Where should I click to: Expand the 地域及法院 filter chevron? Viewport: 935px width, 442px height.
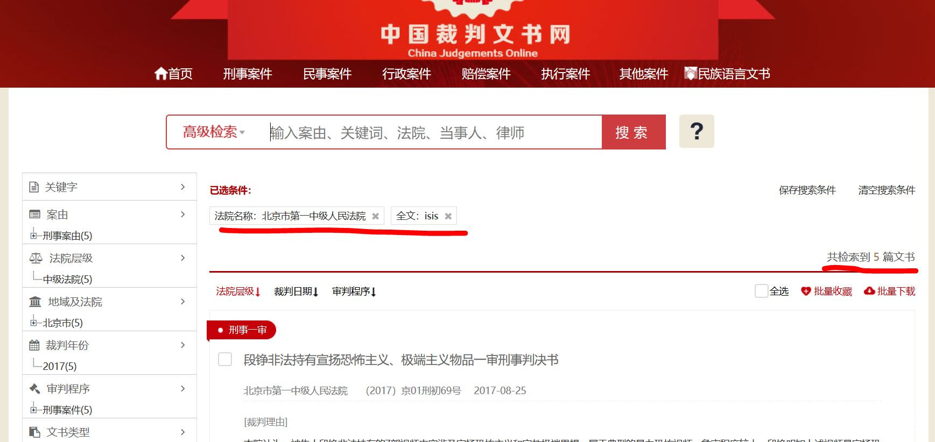coord(183,302)
